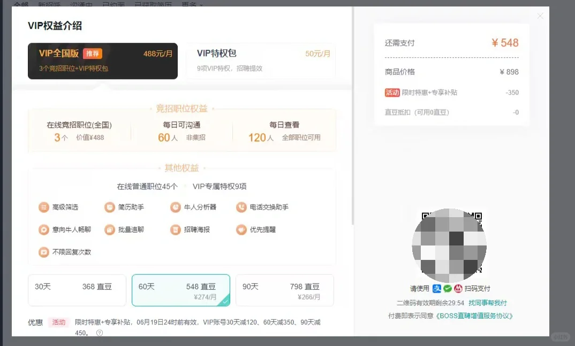
Task: Click the 牛人分析器 icon
Action: pyautogui.click(x=176, y=207)
